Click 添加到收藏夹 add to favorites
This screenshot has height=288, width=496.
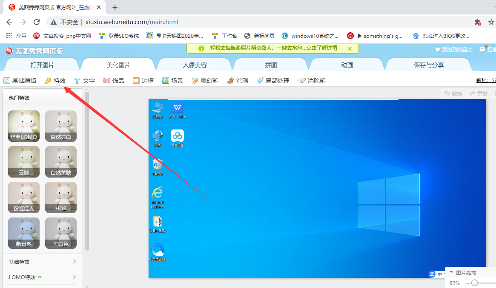pos(454,50)
